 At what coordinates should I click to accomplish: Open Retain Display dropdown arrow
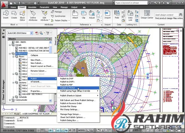coord(69,21)
